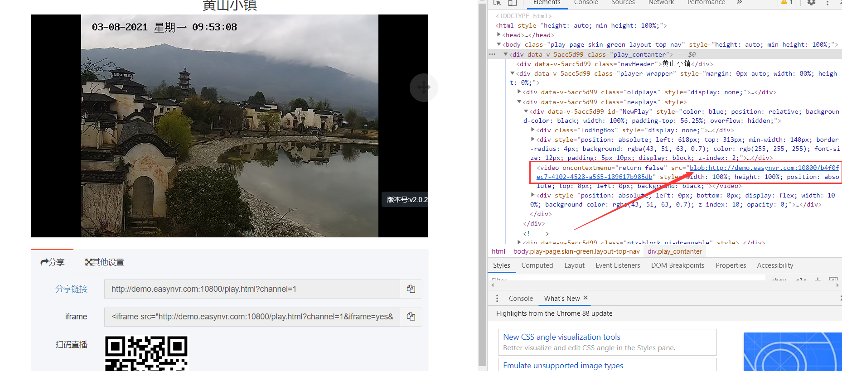Copy the iframe embed code
Viewport: 842px width, 371px height.
[x=411, y=317]
